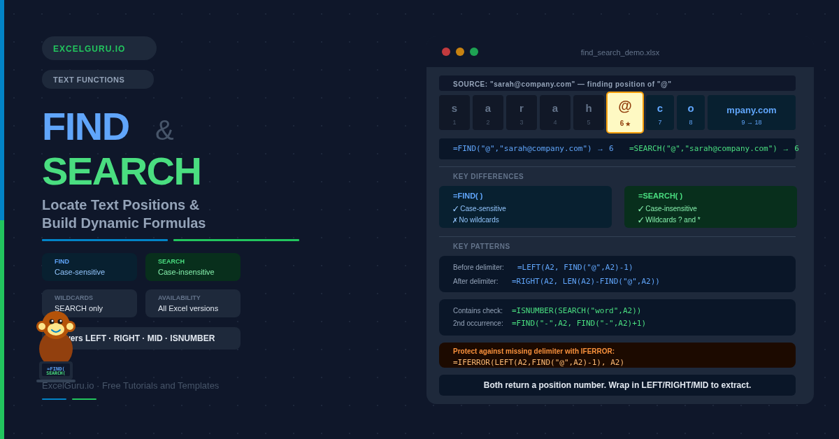Click the red window dot

pyautogui.click(x=446, y=52)
